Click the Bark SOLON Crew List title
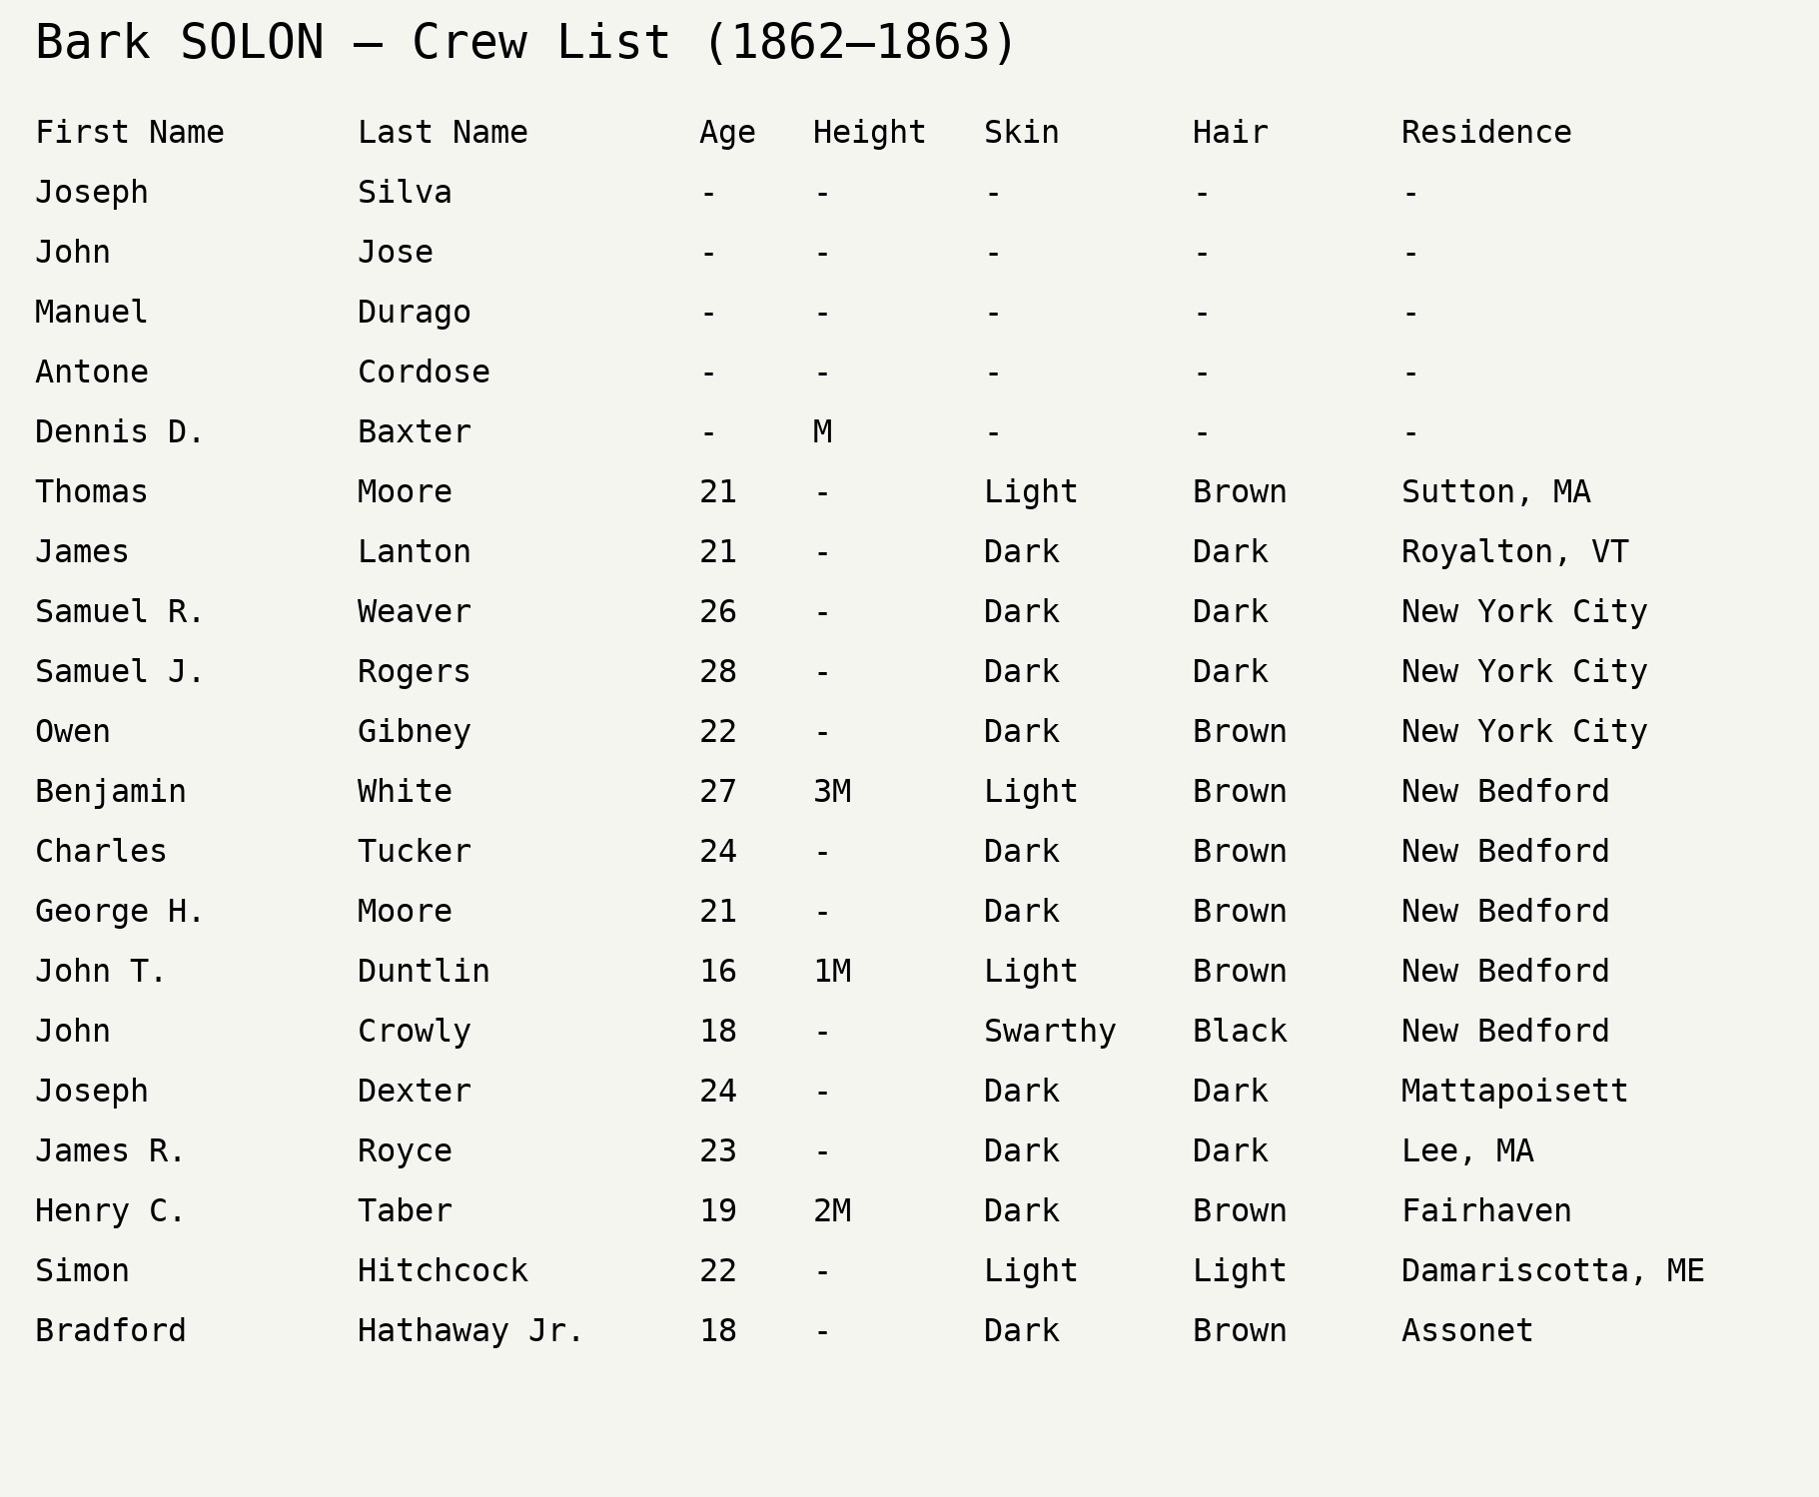Image resolution: width=1819 pixels, height=1497 pixels. (x=525, y=43)
